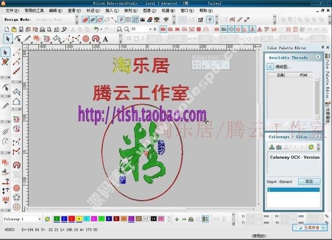This screenshot has height=240, width=332.
Task: Click the red grid motif fill stitch icon
Action: (x=199, y=29)
